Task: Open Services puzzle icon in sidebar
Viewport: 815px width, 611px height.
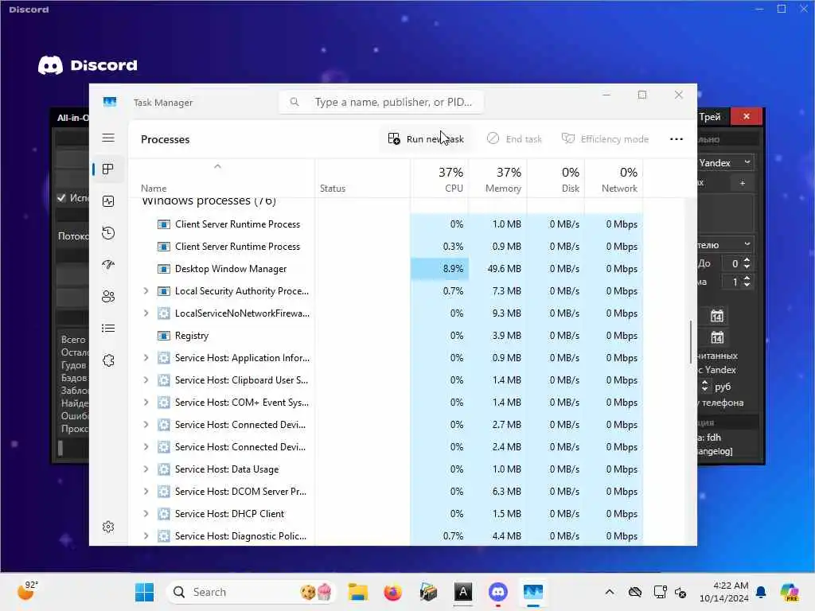Action: [x=108, y=360]
